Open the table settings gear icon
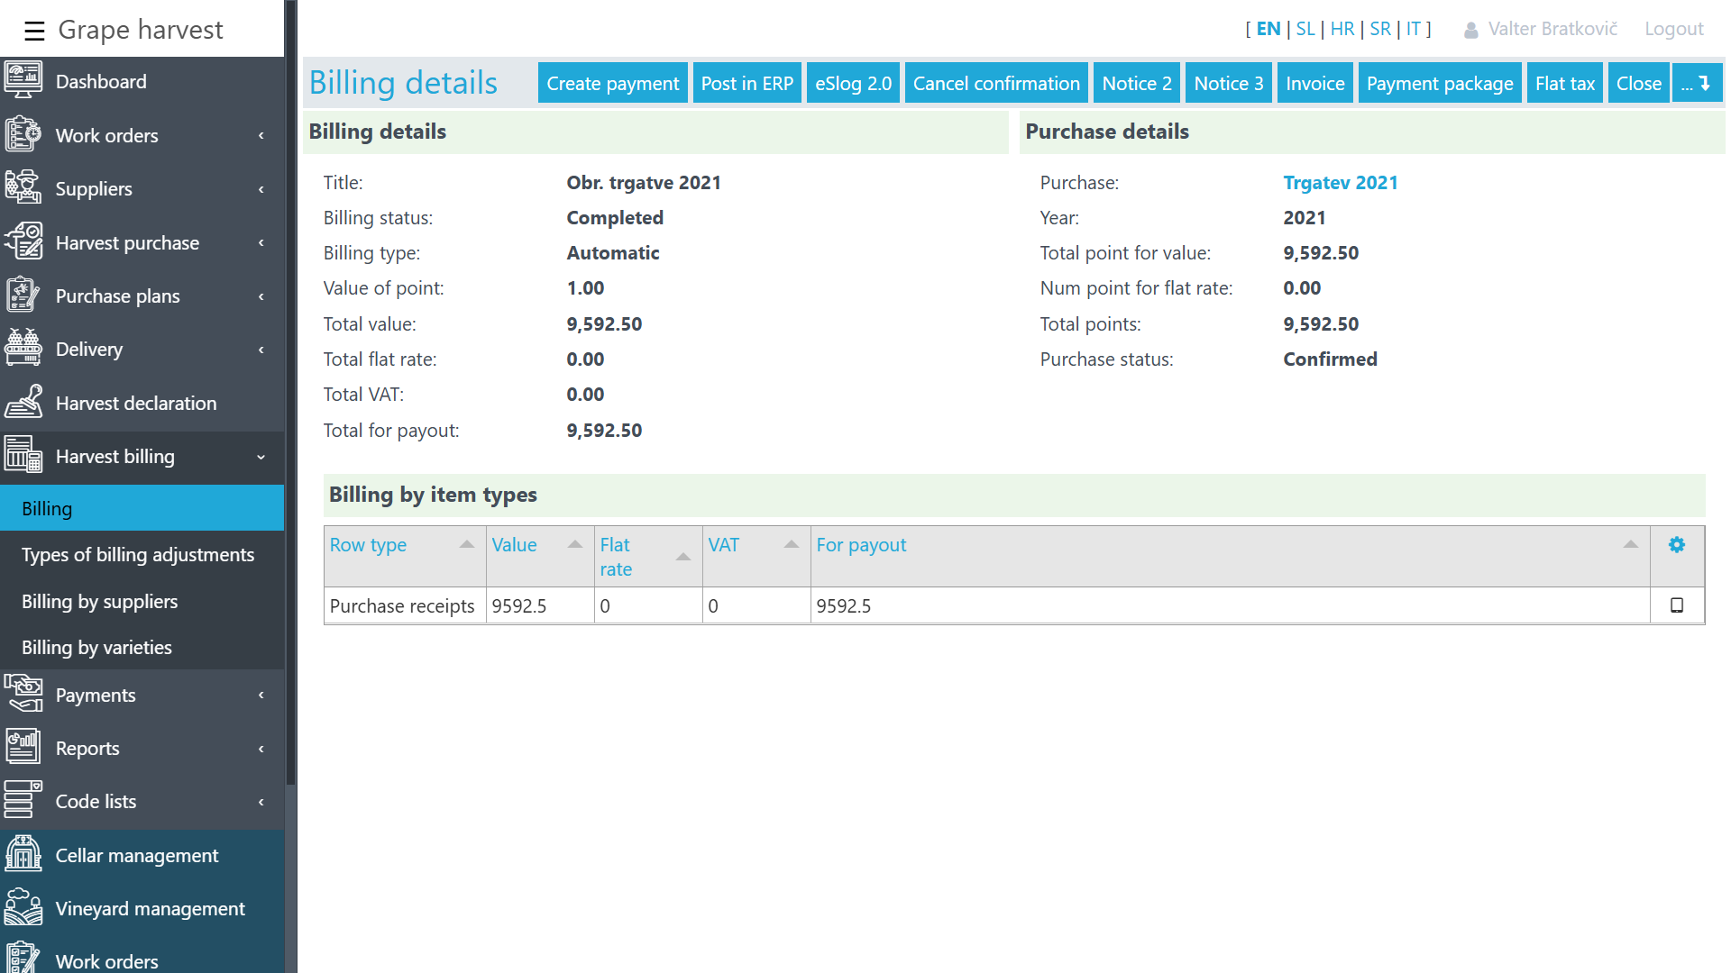Screen dimensions: 1731x973 click(1676, 545)
